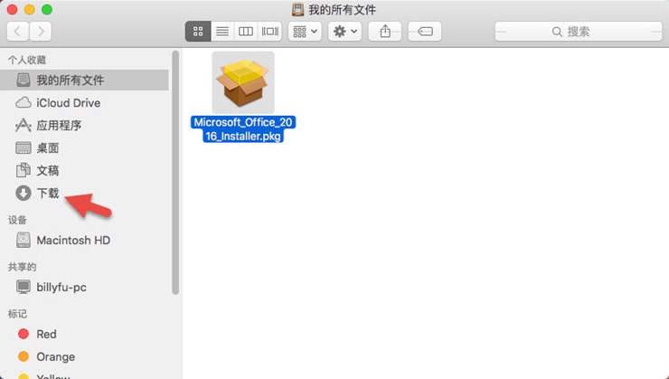
Task: Switch to icon view
Action: coord(198,31)
